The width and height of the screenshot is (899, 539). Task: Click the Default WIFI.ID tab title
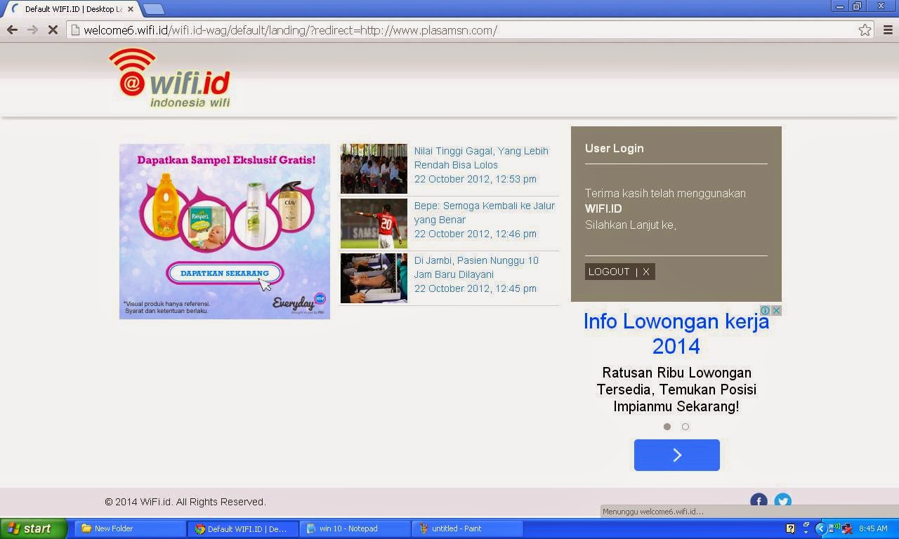pos(73,9)
